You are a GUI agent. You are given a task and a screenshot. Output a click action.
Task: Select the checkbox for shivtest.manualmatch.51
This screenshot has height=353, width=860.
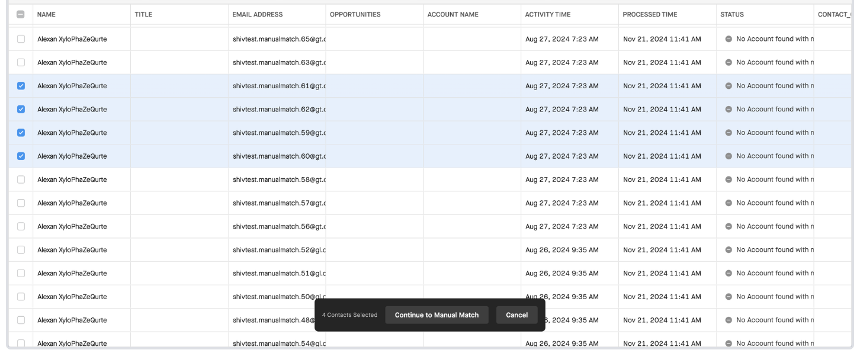[21, 273]
